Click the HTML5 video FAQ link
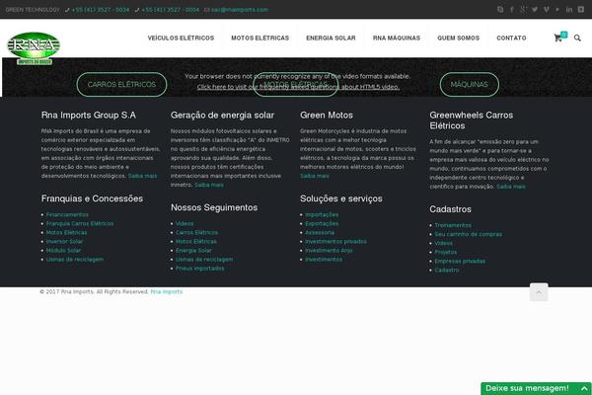 point(298,87)
